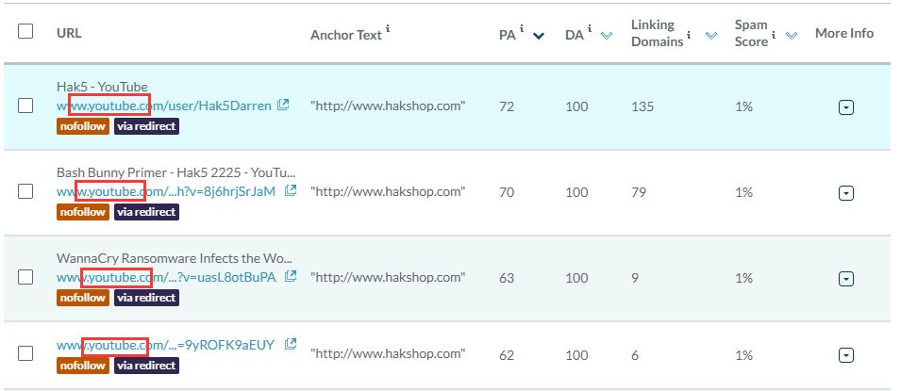Sort by Linking Domains chevron

pos(711,36)
